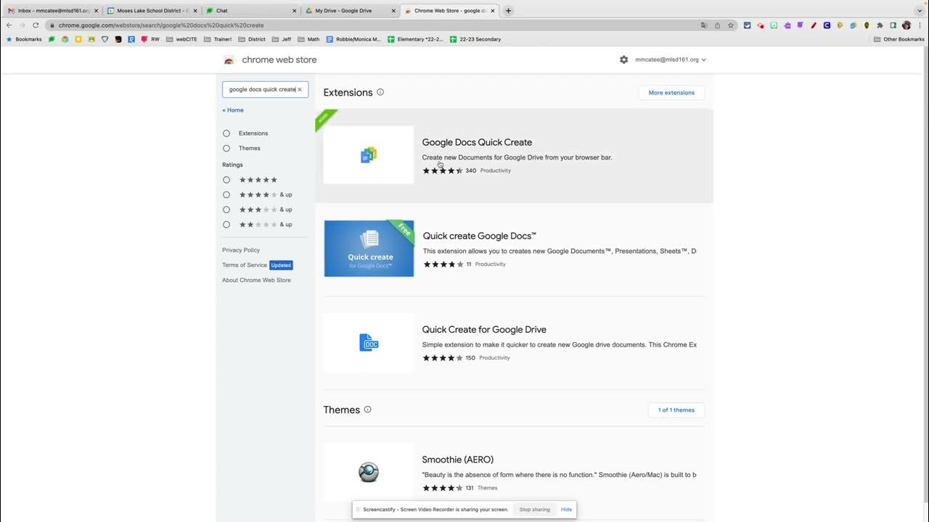929x522 pixels.
Task: Select four stars & up rating filter
Action: point(226,194)
